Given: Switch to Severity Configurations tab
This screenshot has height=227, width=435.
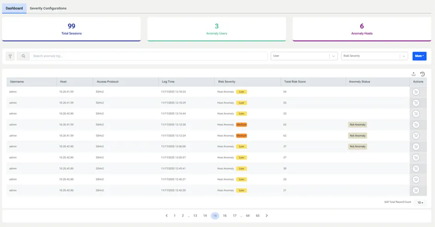Looking at the screenshot, I should [x=48, y=8].
